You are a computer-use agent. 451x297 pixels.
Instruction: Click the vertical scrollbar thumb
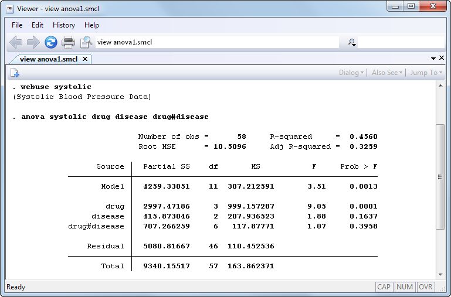[x=440, y=177]
